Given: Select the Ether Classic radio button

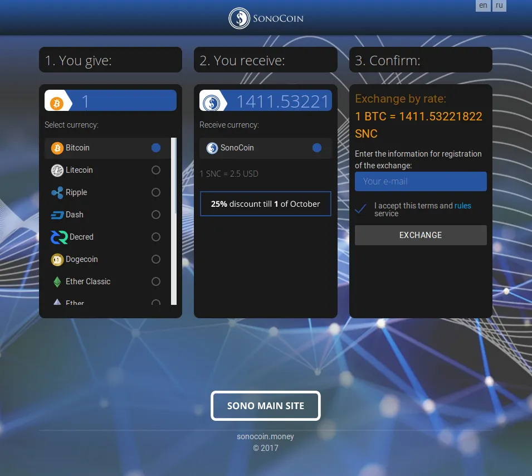Looking at the screenshot, I should click(x=156, y=281).
